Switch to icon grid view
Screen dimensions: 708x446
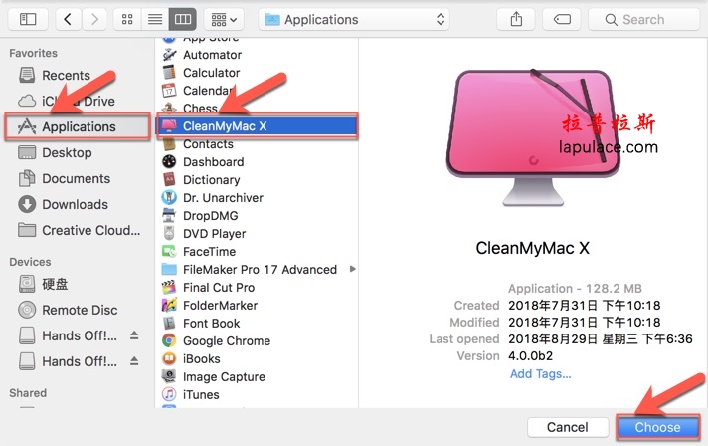(x=127, y=20)
